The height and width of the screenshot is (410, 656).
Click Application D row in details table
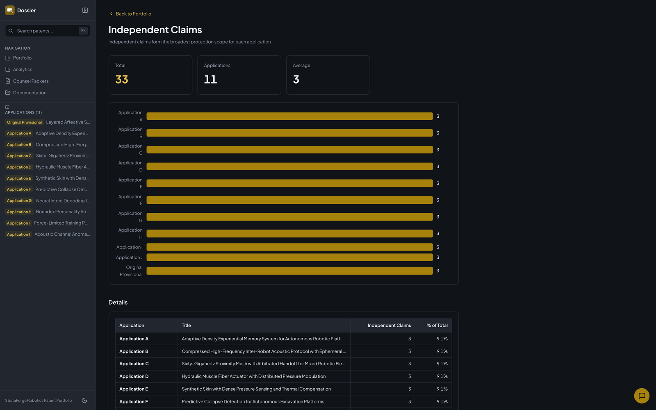283,376
